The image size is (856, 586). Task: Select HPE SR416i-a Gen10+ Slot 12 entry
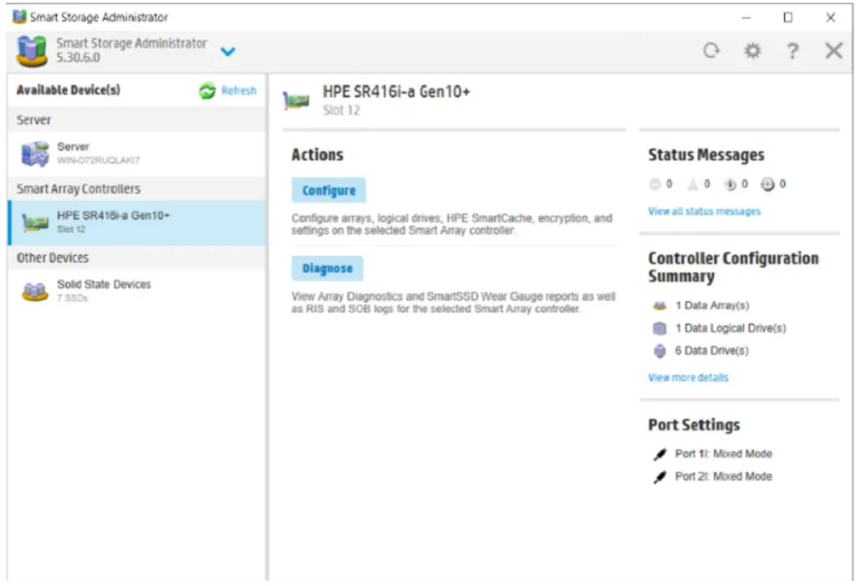[x=137, y=222]
